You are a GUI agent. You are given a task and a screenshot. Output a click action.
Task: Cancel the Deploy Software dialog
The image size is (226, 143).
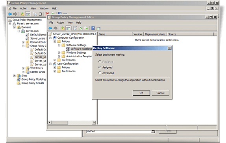[160, 93]
